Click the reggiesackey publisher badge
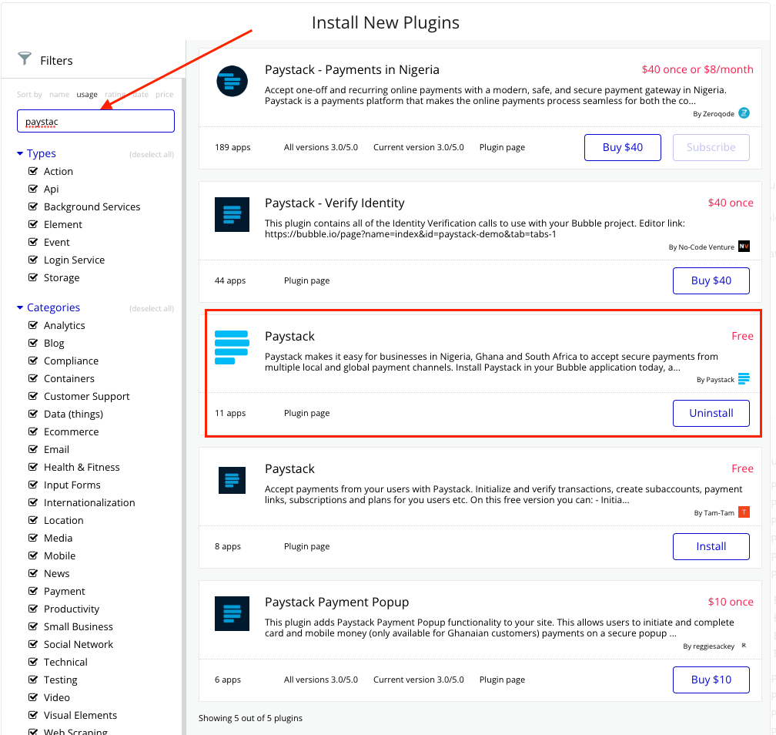This screenshot has width=776, height=735. click(x=742, y=646)
